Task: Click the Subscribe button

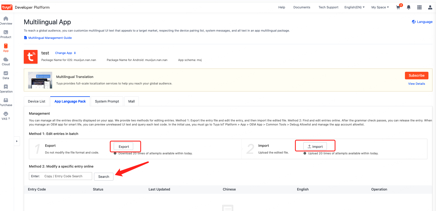Action: 417,76
